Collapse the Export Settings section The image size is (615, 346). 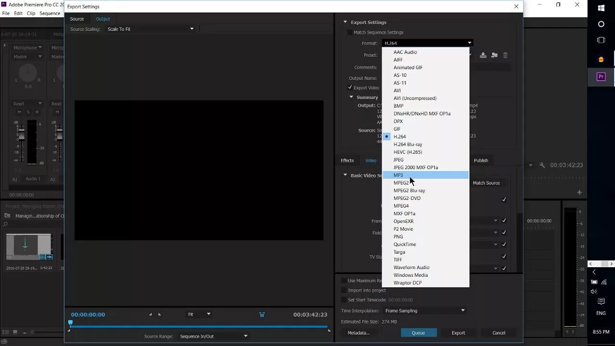(x=345, y=22)
